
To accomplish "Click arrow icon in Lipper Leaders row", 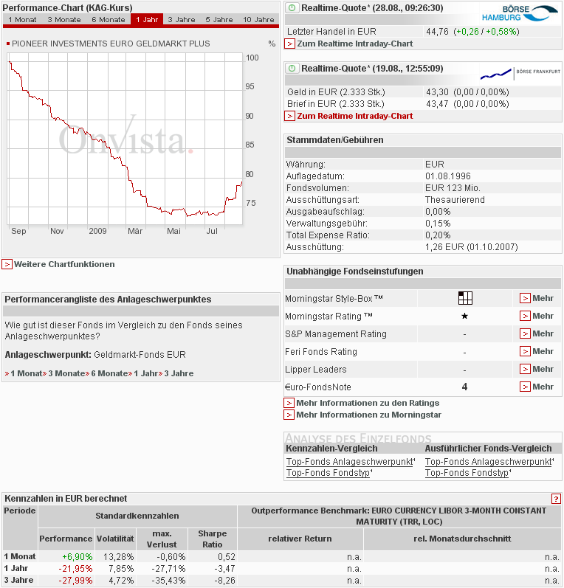I will click(525, 369).
